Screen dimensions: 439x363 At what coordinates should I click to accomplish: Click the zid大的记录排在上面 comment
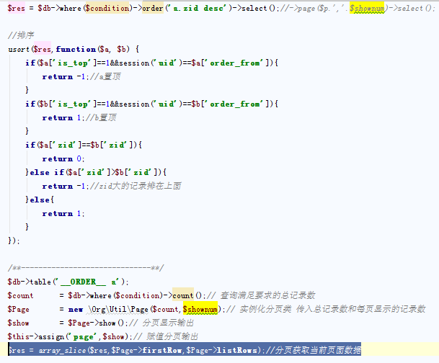[137, 186]
